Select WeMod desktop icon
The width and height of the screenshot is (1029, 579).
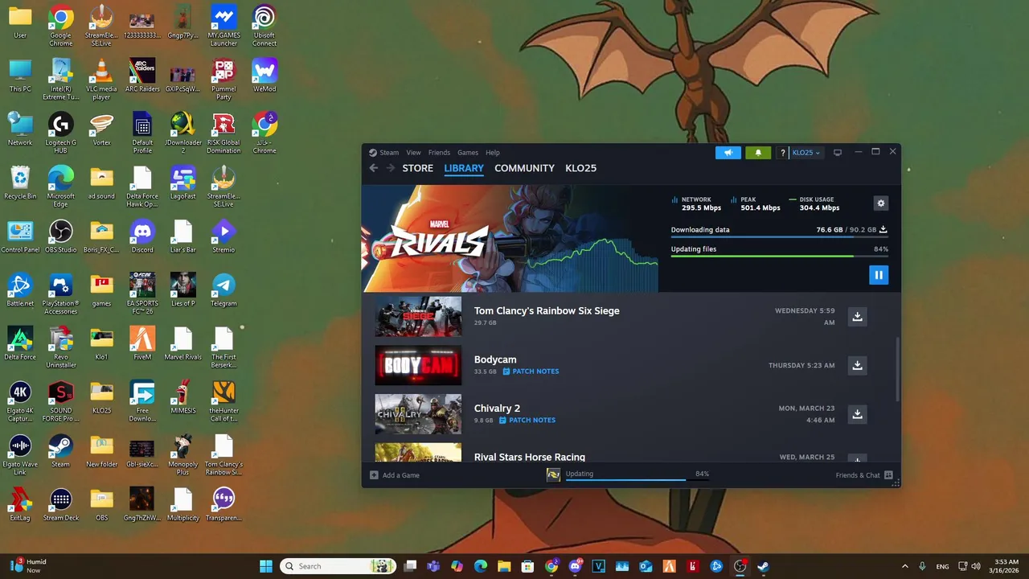[264, 76]
